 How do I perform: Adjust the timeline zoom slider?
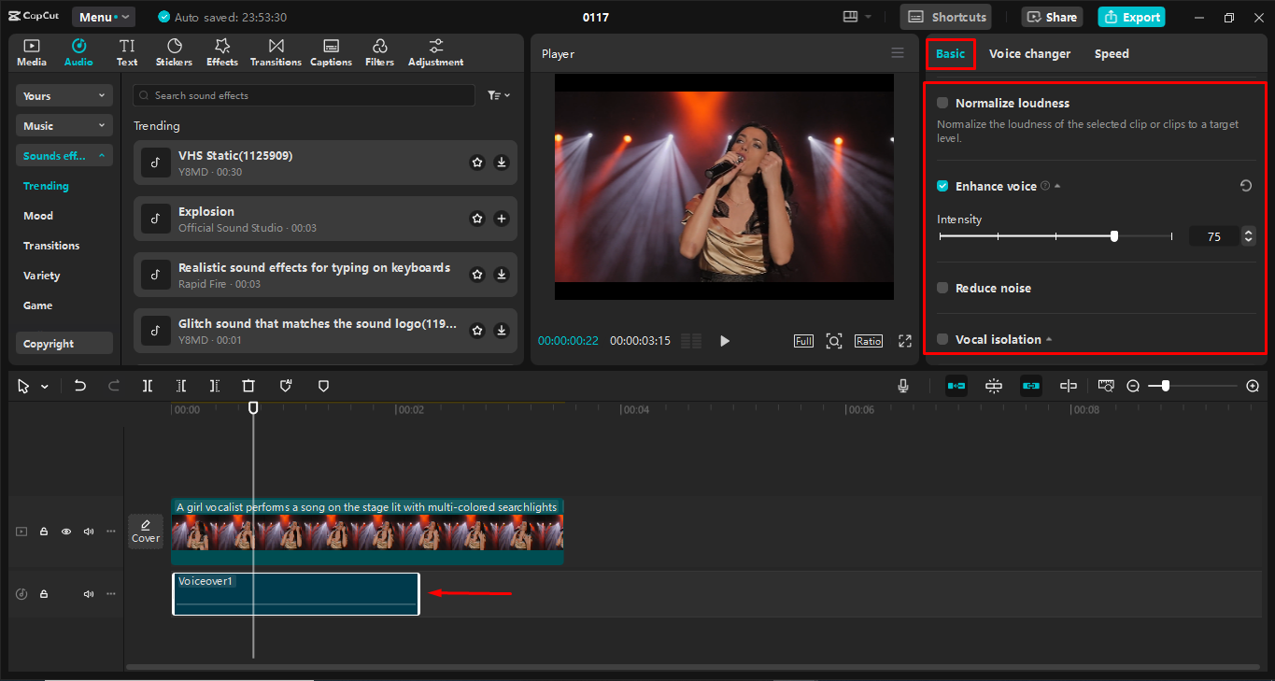point(1165,386)
